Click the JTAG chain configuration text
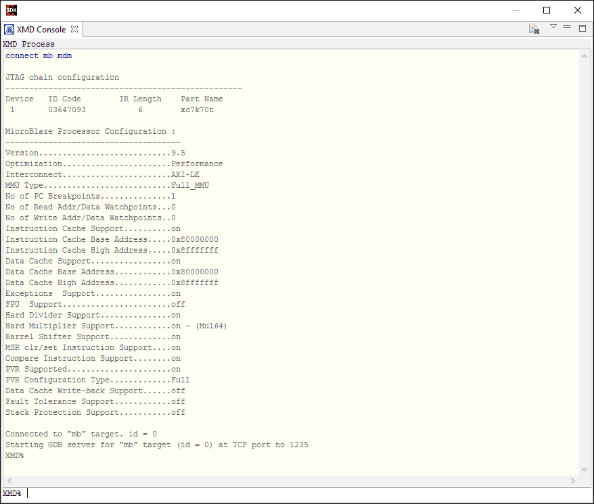This screenshot has height=504, width=594. click(61, 77)
